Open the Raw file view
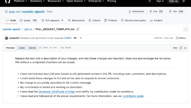Screen dimensions: 191x108 coord(175,48)
